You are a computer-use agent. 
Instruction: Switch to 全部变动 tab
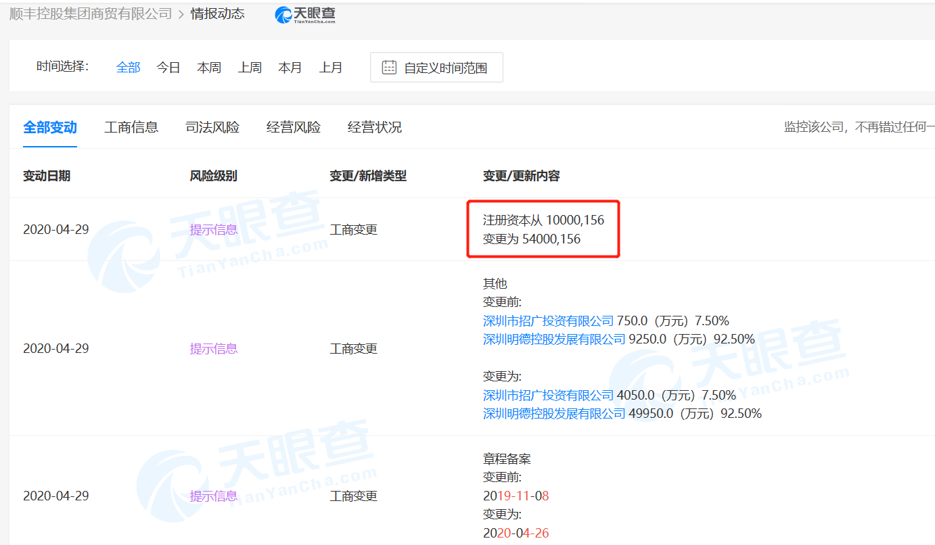50,127
